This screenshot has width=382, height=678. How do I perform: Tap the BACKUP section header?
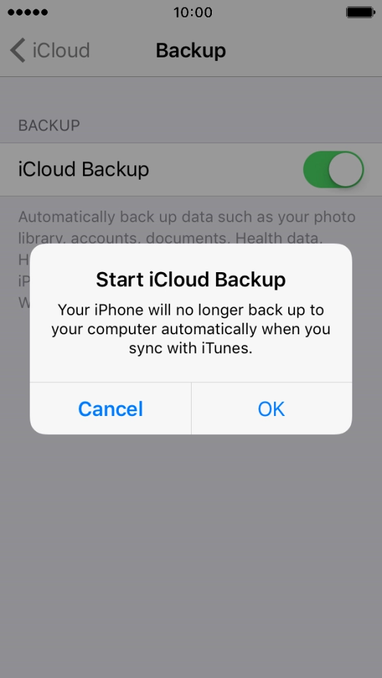pos(49,126)
